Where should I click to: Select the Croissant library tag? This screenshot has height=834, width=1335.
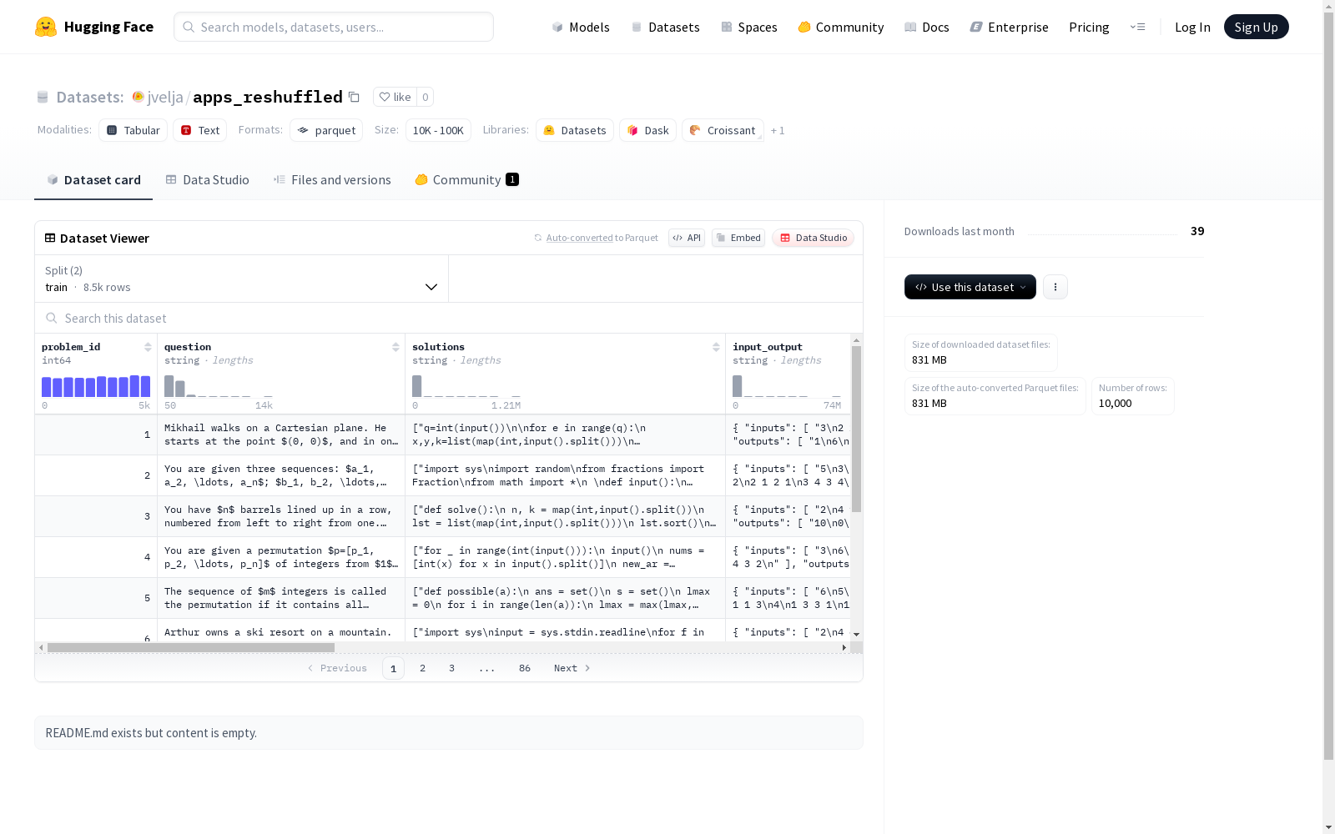coord(723,130)
